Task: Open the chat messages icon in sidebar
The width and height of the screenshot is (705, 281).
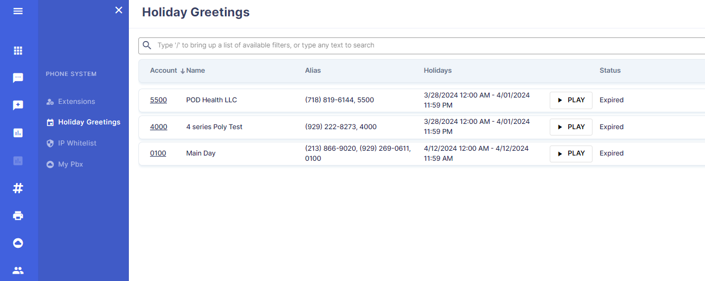Action: [x=18, y=78]
